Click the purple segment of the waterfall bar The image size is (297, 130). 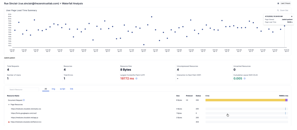(286, 100)
